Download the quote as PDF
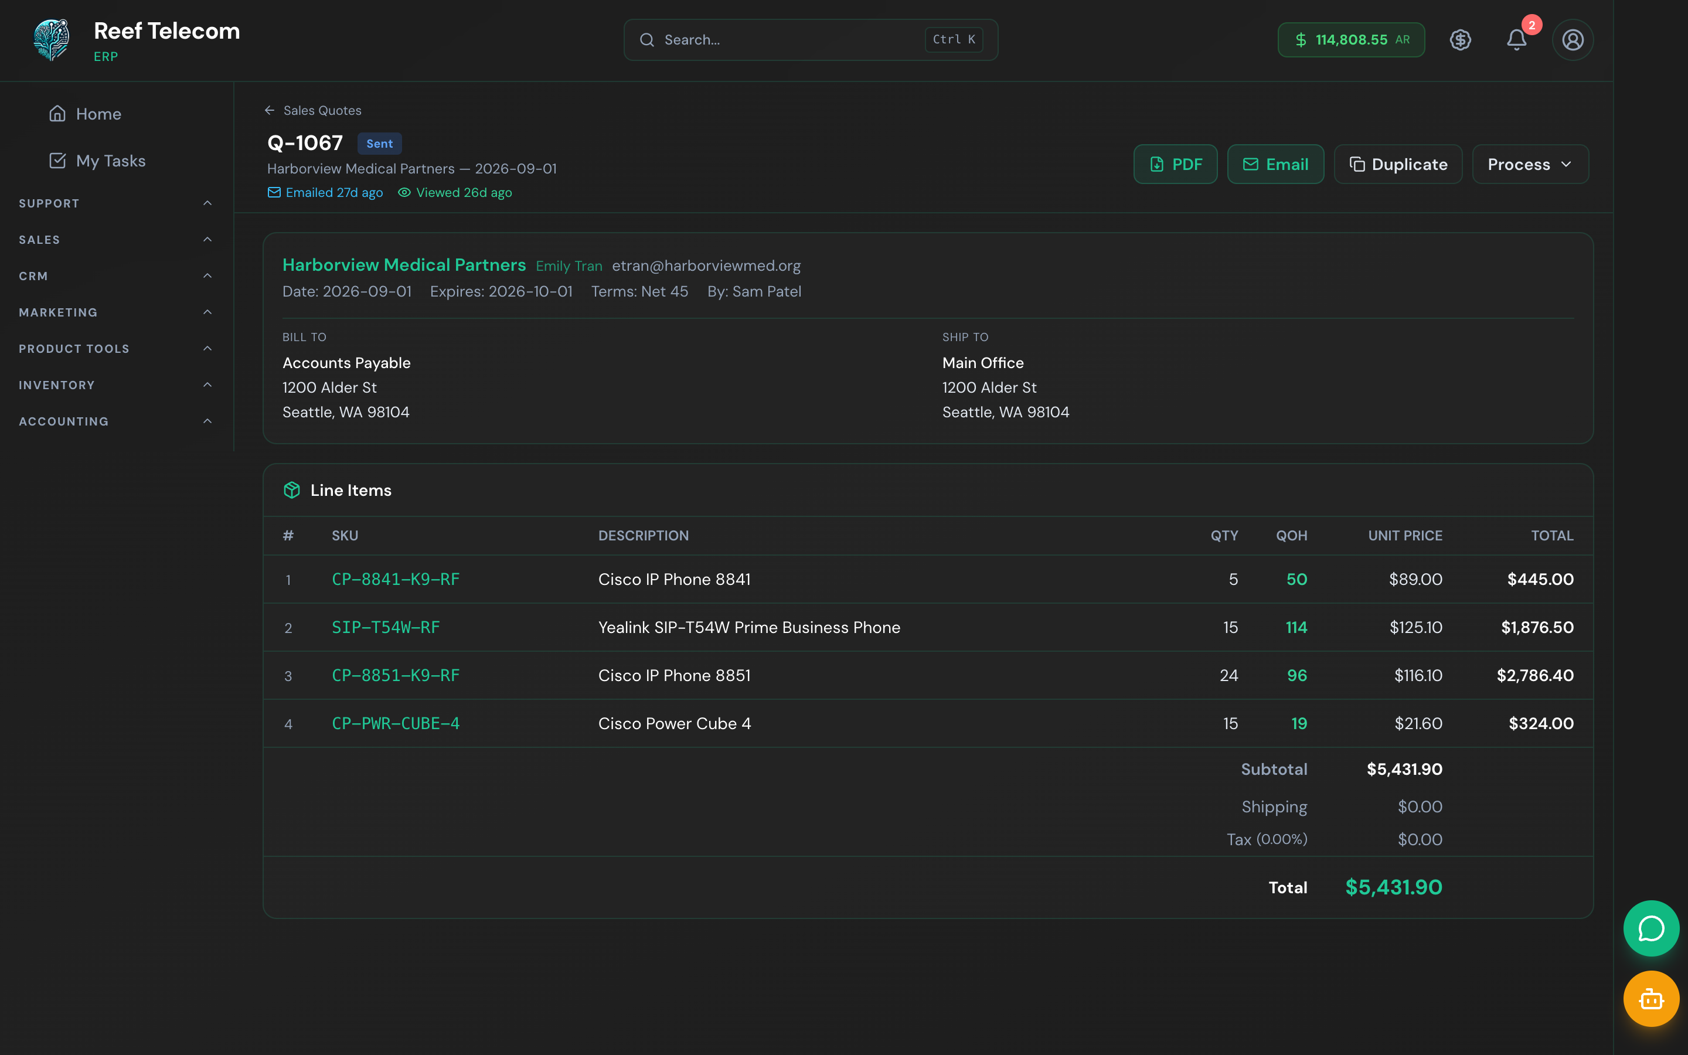 click(x=1175, y=164)
